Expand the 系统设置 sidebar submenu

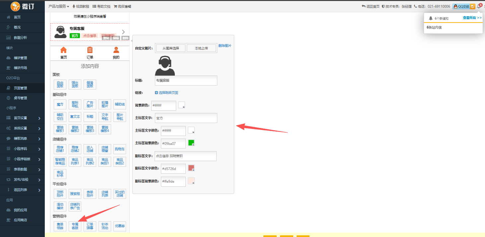coord(39,129)
